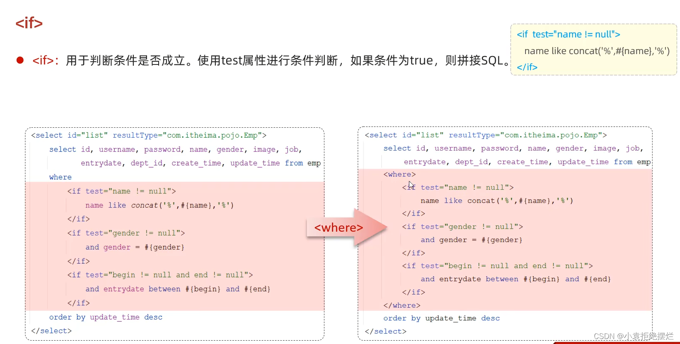This screenshot has width=680, height=344.
Task: Click the "<select id="list"" line in right panel
Action: (x=486, y=135)
